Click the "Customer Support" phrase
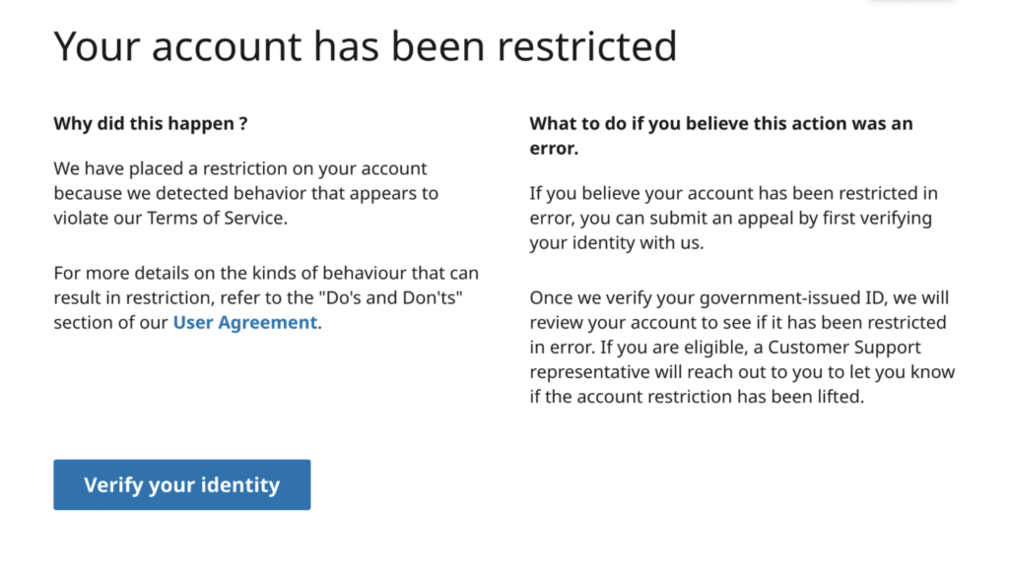 coord(836,348)
